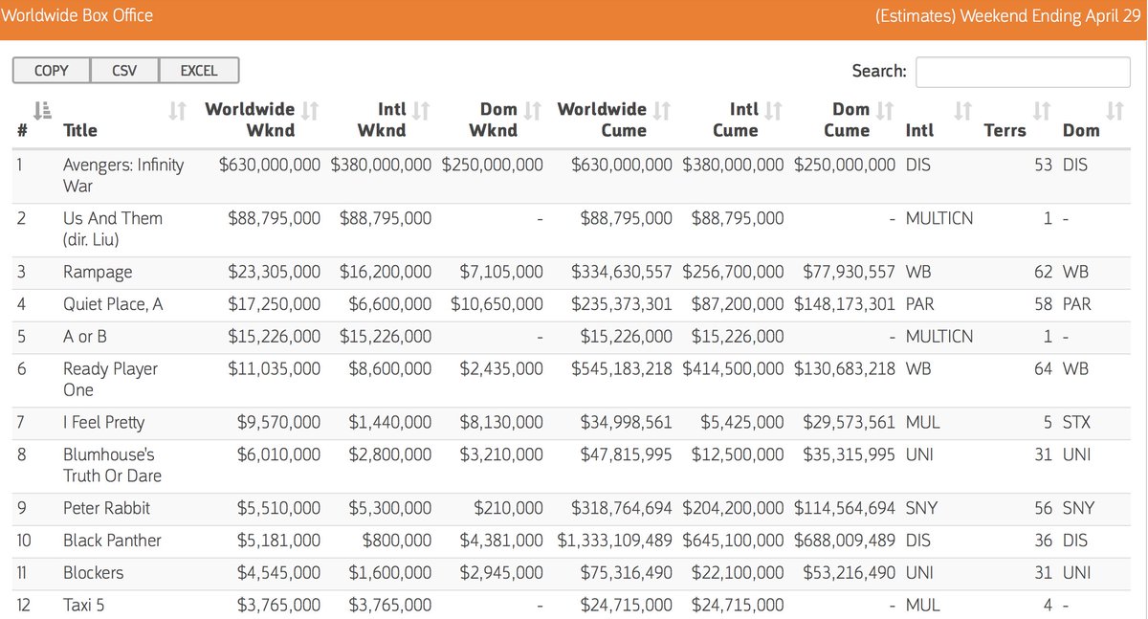This screenshot has width=1148, height=619.
Task: Select the A or B title
Action: coord(85,337)
